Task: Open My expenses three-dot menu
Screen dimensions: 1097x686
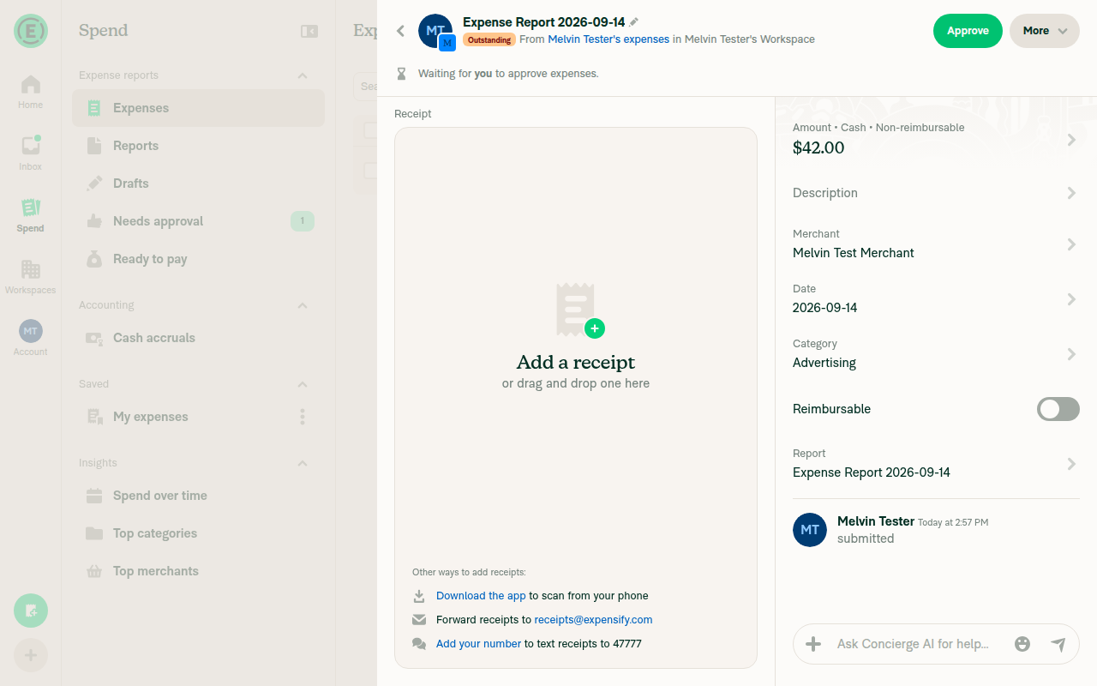Action: click(303, 417)
